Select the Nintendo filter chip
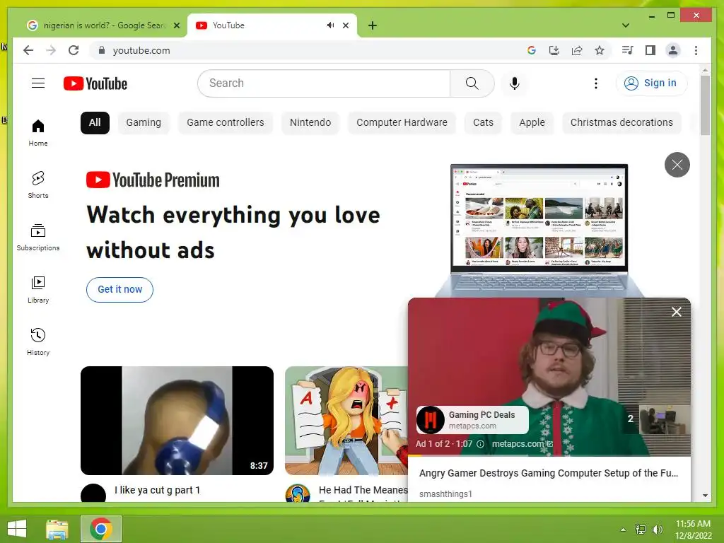The image size is (724, 543). tap(310, 123)
